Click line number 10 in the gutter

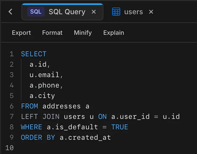(x=10, y=148)
